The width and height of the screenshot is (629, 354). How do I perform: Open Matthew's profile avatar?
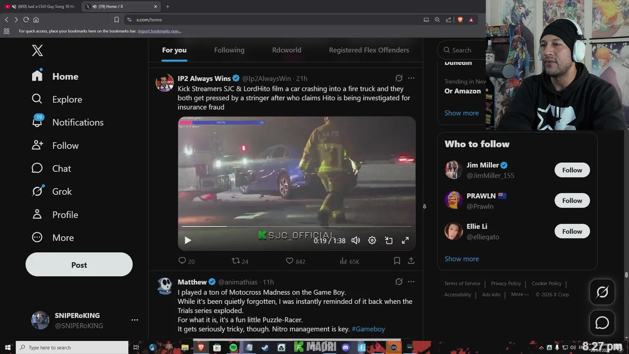pos(165,286)
